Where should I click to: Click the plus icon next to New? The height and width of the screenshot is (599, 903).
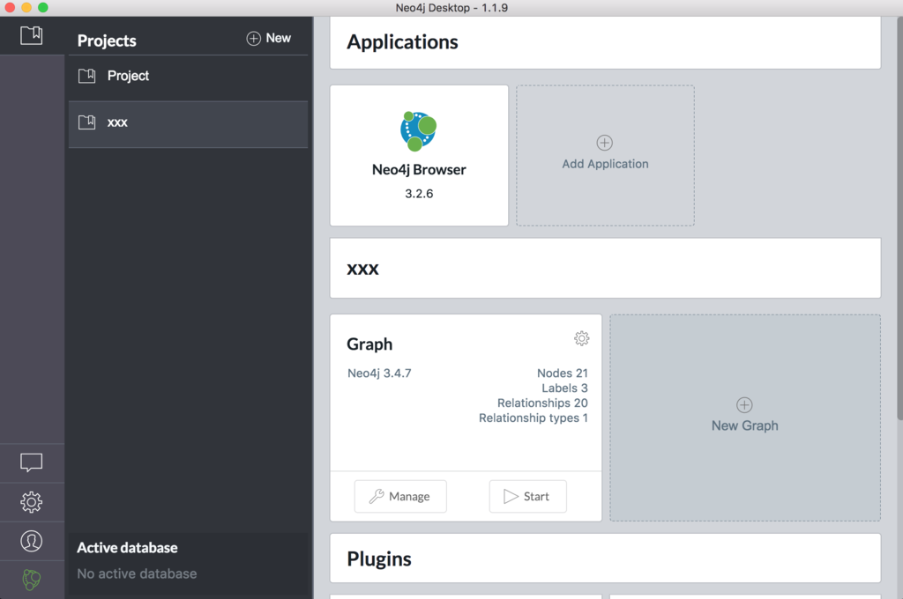click(x=253, y=39)
